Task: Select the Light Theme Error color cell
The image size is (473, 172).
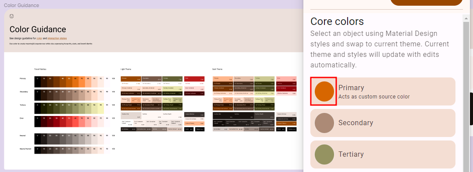Action: (x=194, y=79)
